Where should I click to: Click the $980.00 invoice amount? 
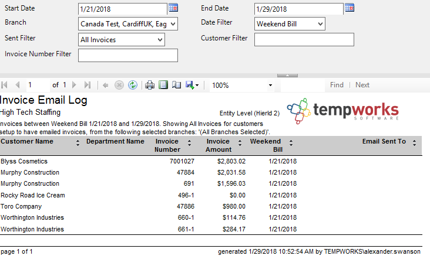coord(234,206)
